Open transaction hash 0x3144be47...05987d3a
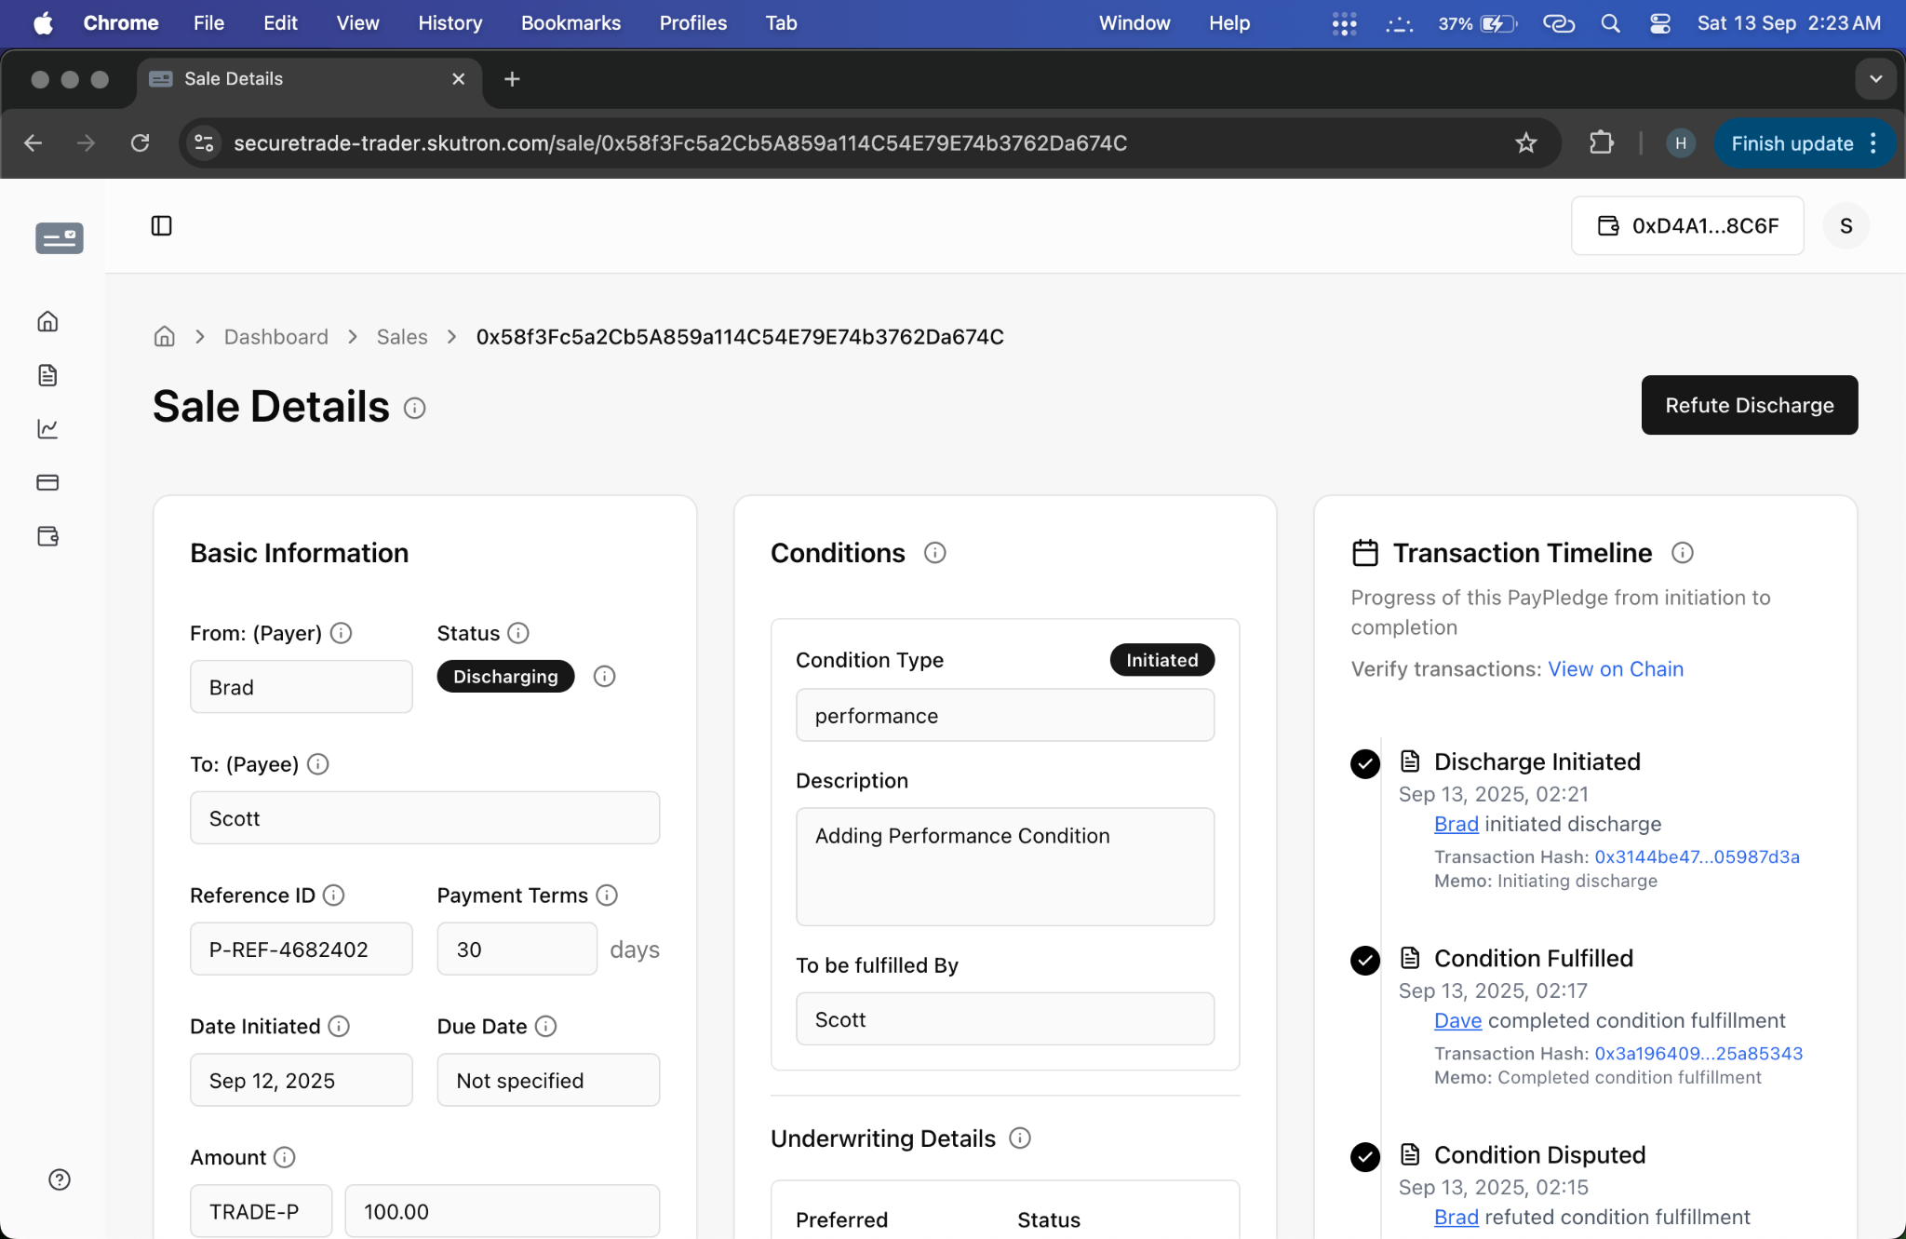 point(1698,856)
